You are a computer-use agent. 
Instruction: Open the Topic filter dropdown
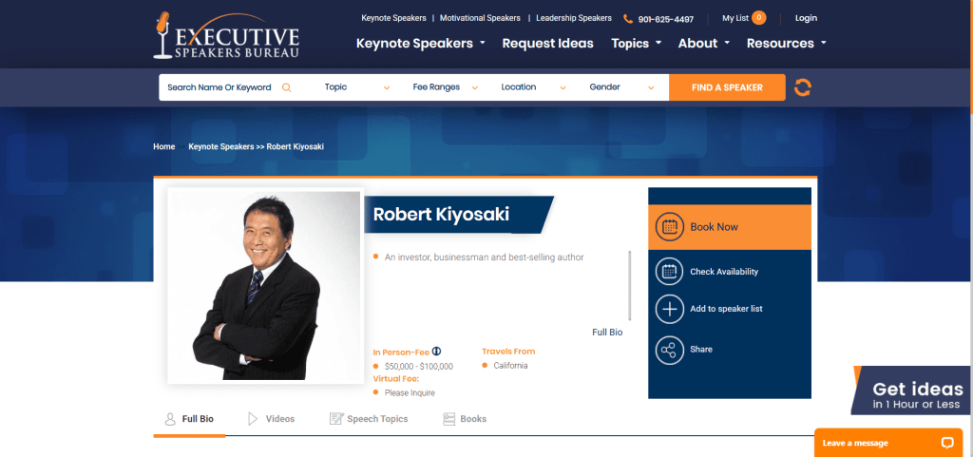coord(357,87)
